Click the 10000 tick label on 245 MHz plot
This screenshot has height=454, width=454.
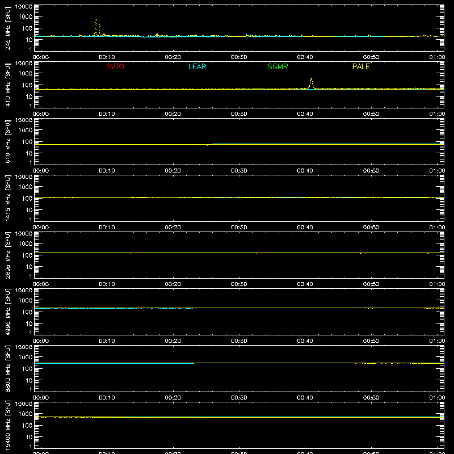tap(24, 7)
